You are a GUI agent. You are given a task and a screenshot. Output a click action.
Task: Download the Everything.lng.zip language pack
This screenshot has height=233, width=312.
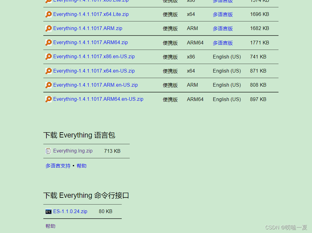click(x=73, y=151)
